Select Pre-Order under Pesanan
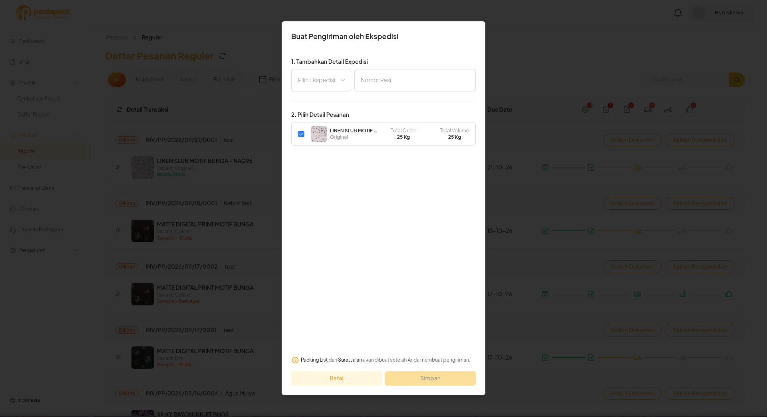Screen dimensions: 767x417 coord(29,167)
